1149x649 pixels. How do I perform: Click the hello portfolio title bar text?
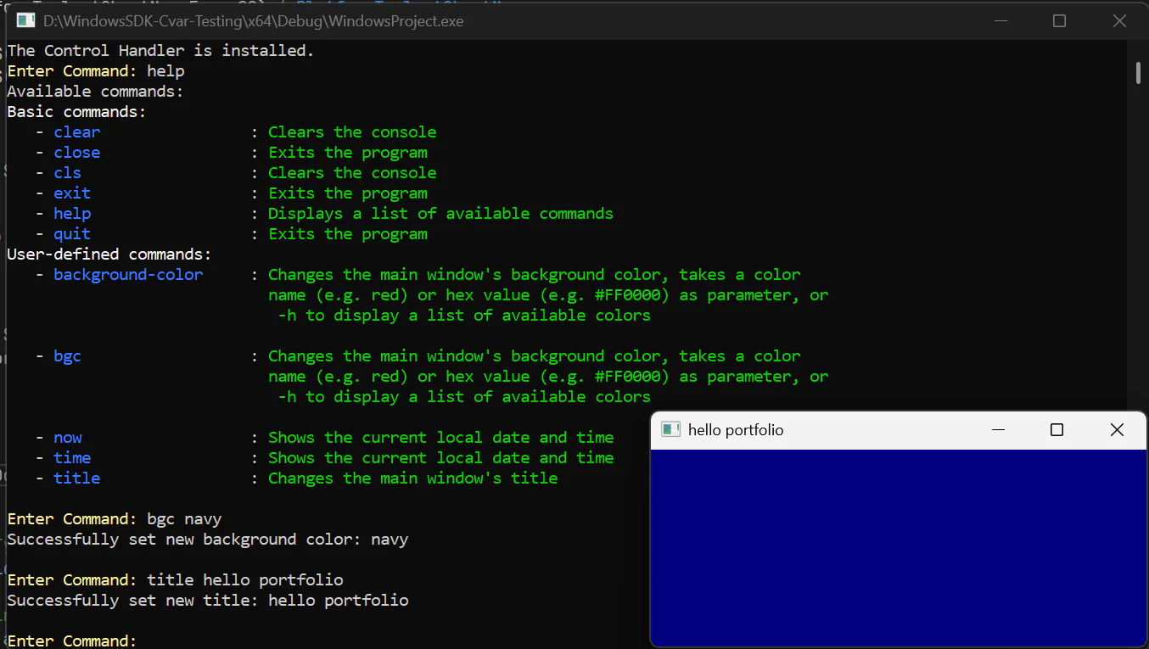(x=736, y=430)
